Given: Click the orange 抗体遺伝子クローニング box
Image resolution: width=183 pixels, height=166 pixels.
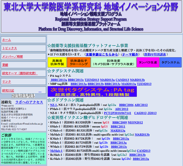Looking at the screenshot, I should 79,62.
